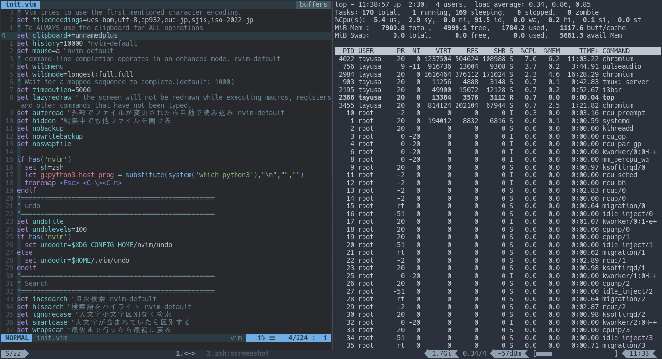The height and width of the screenshot is (359, 662).
Task: Place cursor on set history=10000 line
Action: coord(77,43)
